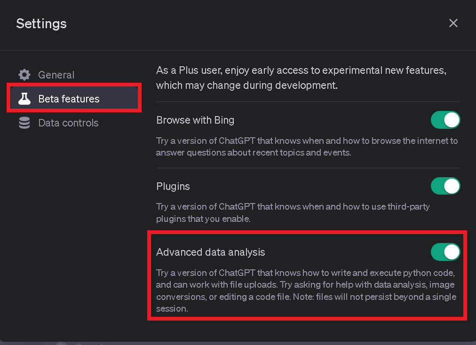
Task: Click the Browse with Bing label text
Action: click(x=195, y=120)
